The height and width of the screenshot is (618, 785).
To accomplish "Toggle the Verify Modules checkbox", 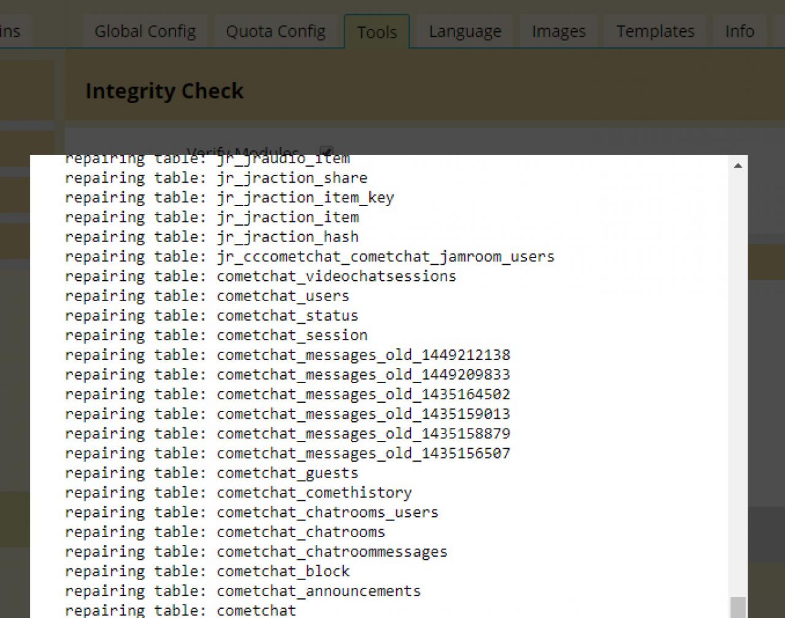I will [326, 151].
